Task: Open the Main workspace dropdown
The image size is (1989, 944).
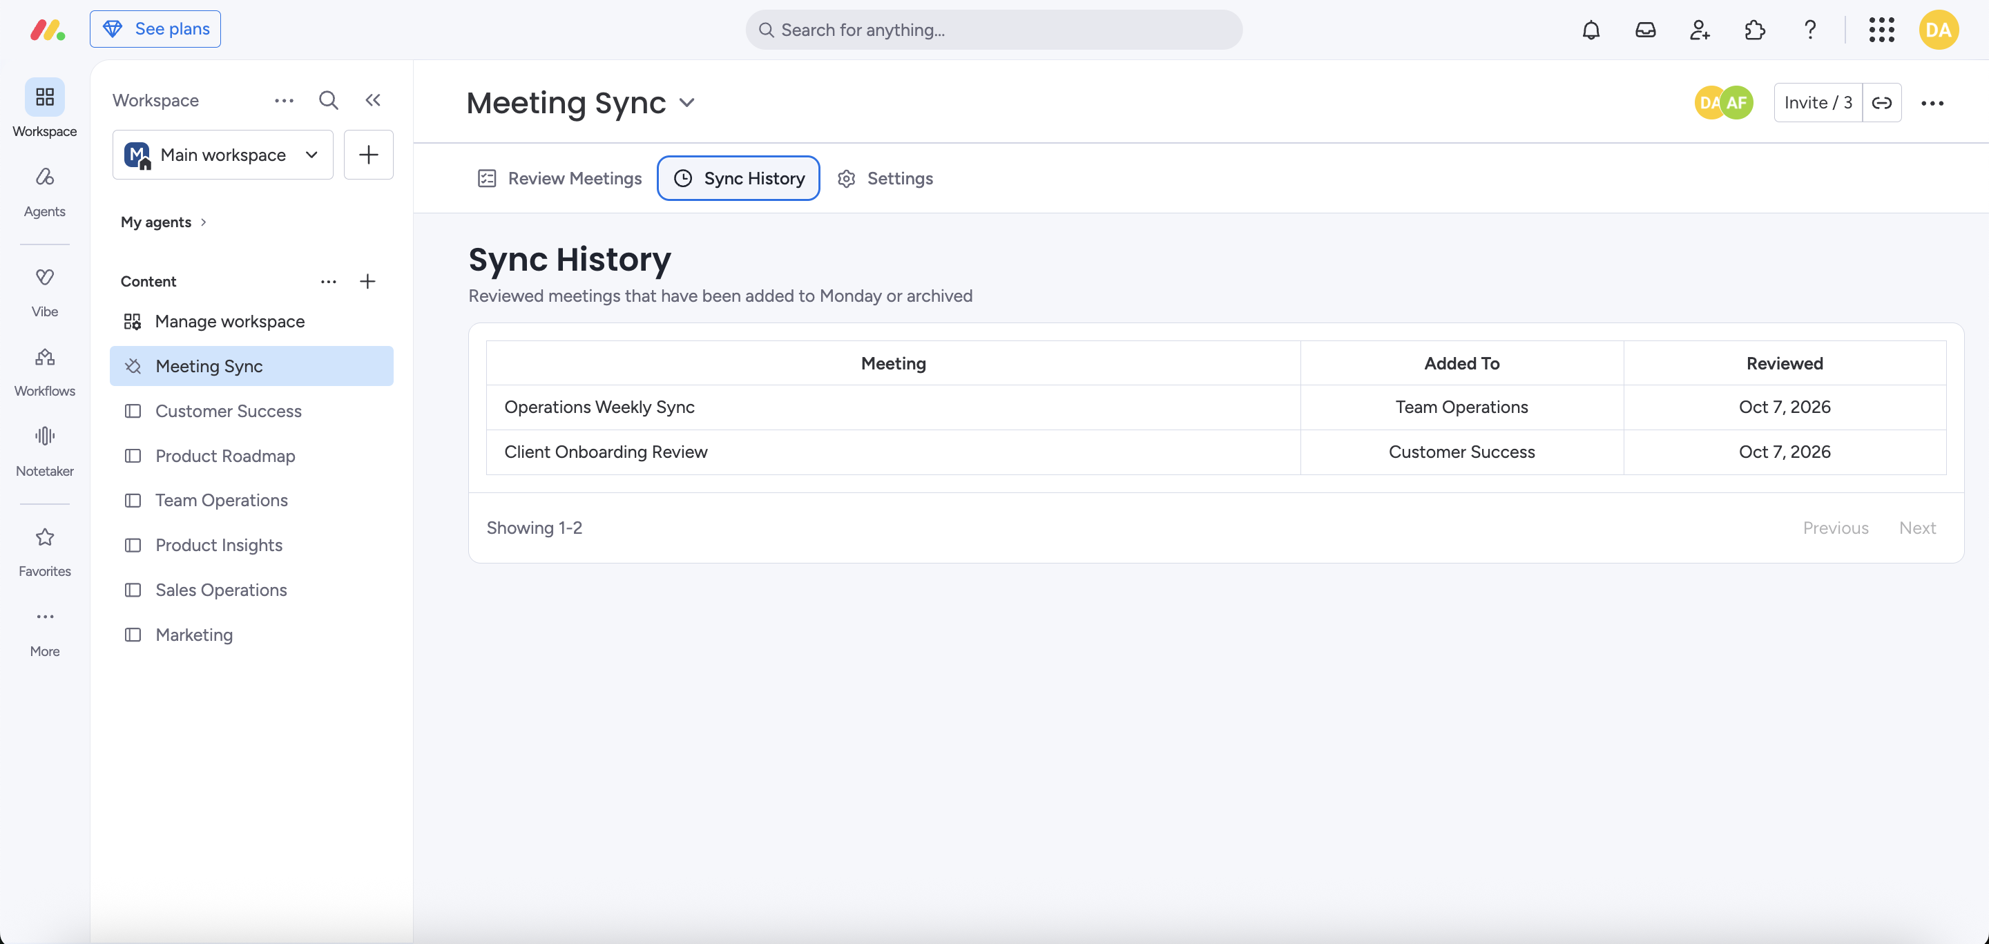Action: click(x=223, y=155)
